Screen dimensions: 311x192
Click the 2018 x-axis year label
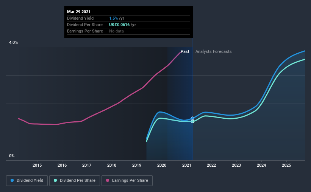[112, 165]
